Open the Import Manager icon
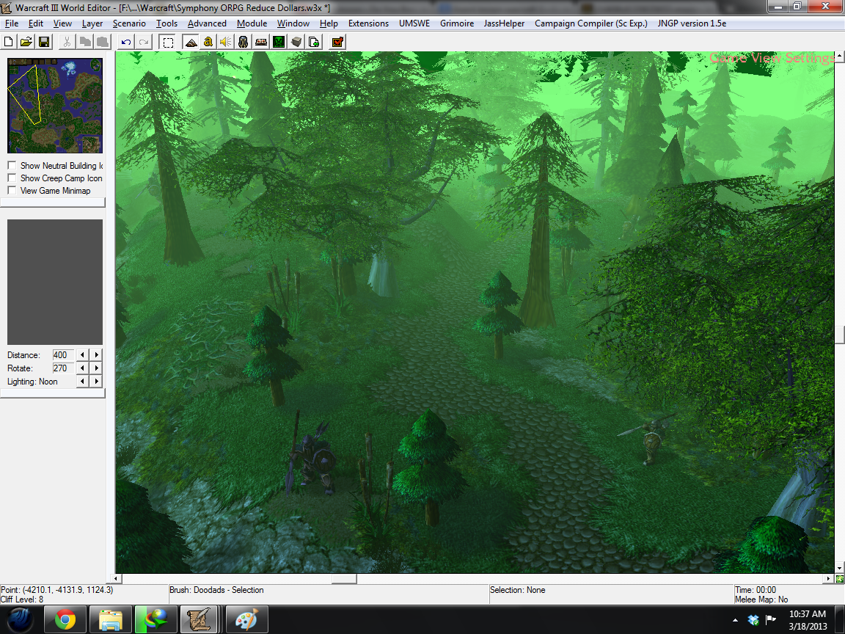Screen dimensions: 845x634 pyautogui.click(x=314, y=42)
